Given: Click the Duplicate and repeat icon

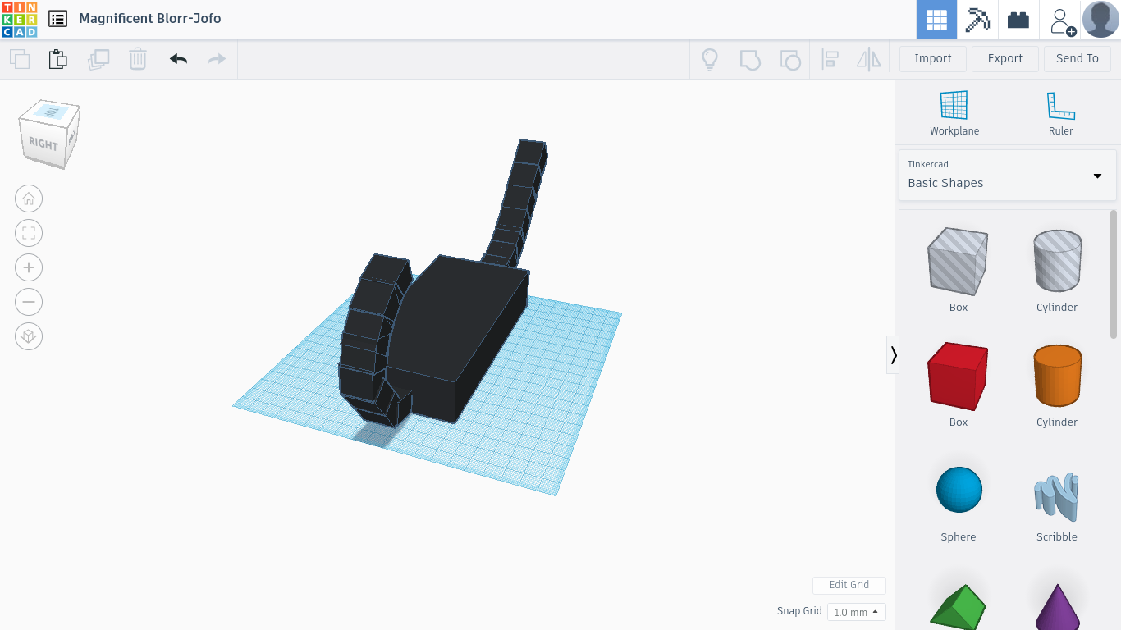Looking at the screenshot, I should pos(98,59).
